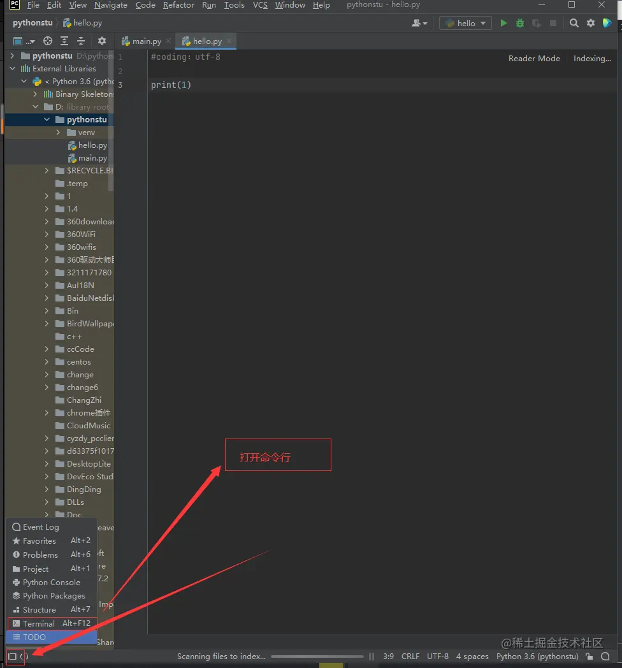Image resolution: width=622 pixels, height=668 pixels.
Task: Click the pythonstu breadcrumb in navigation bar
Action: point(33,23)
